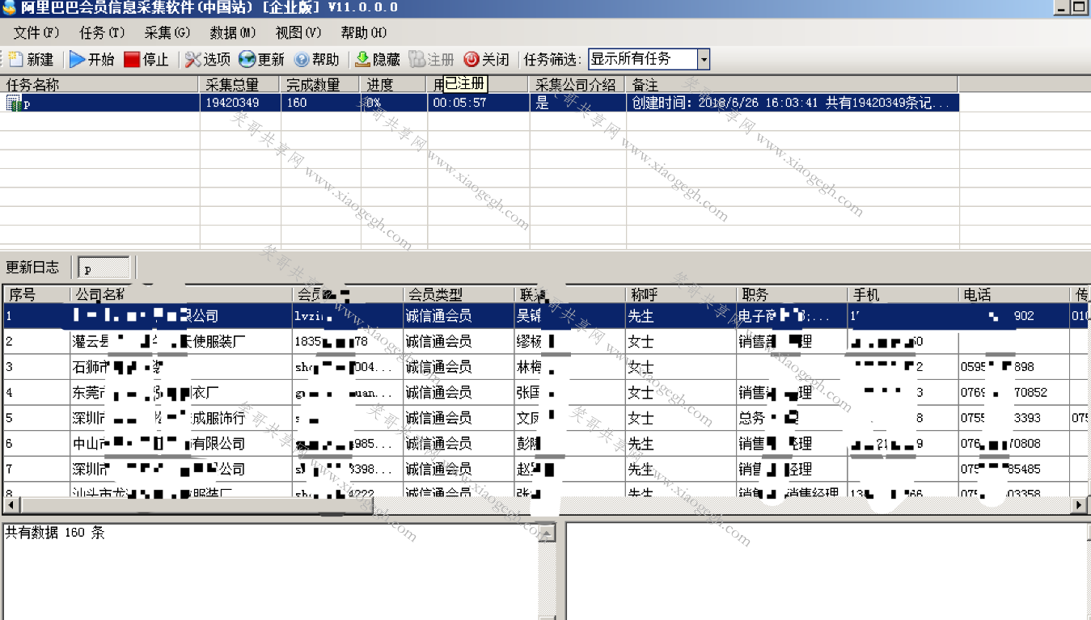Open the 帮助(H) menu in the menu bar
Viewport: 1091px width, 620px height.
coord(363,32)
